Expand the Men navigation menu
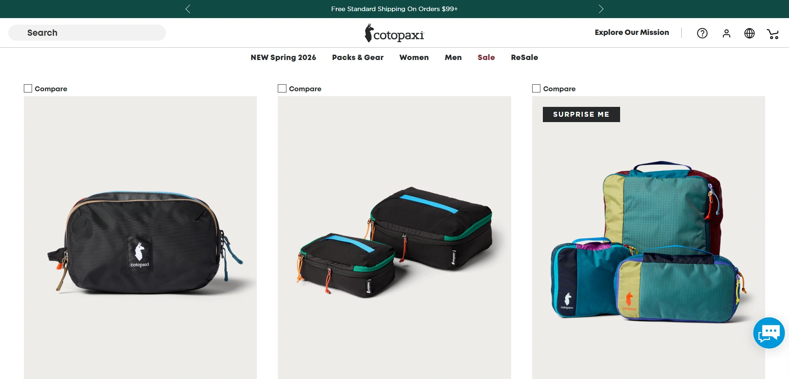This screenshot has height=379, width=789. click(x=453, y=58)
